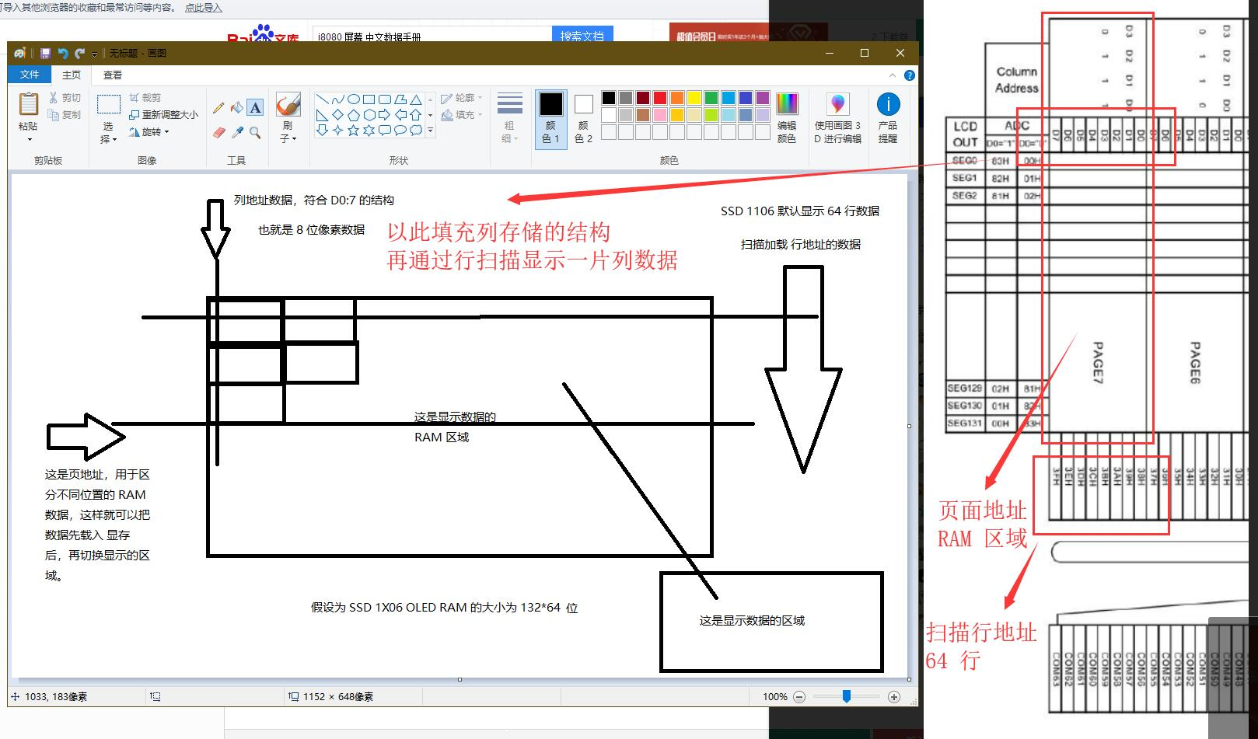Pick the purple color swatch
This screenshot has width=1258, height=739.
(763, 98)
